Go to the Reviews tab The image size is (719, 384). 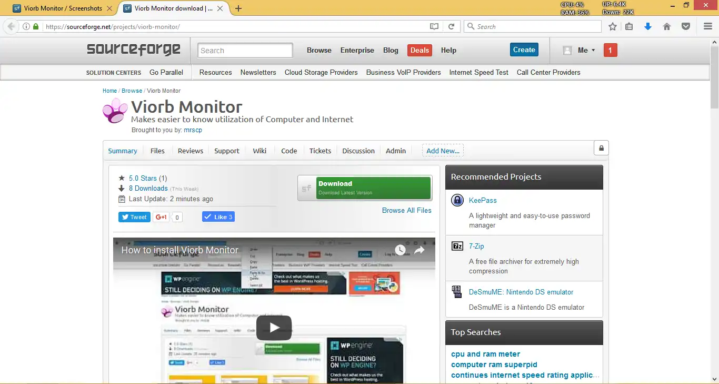[x=191, y=151]
